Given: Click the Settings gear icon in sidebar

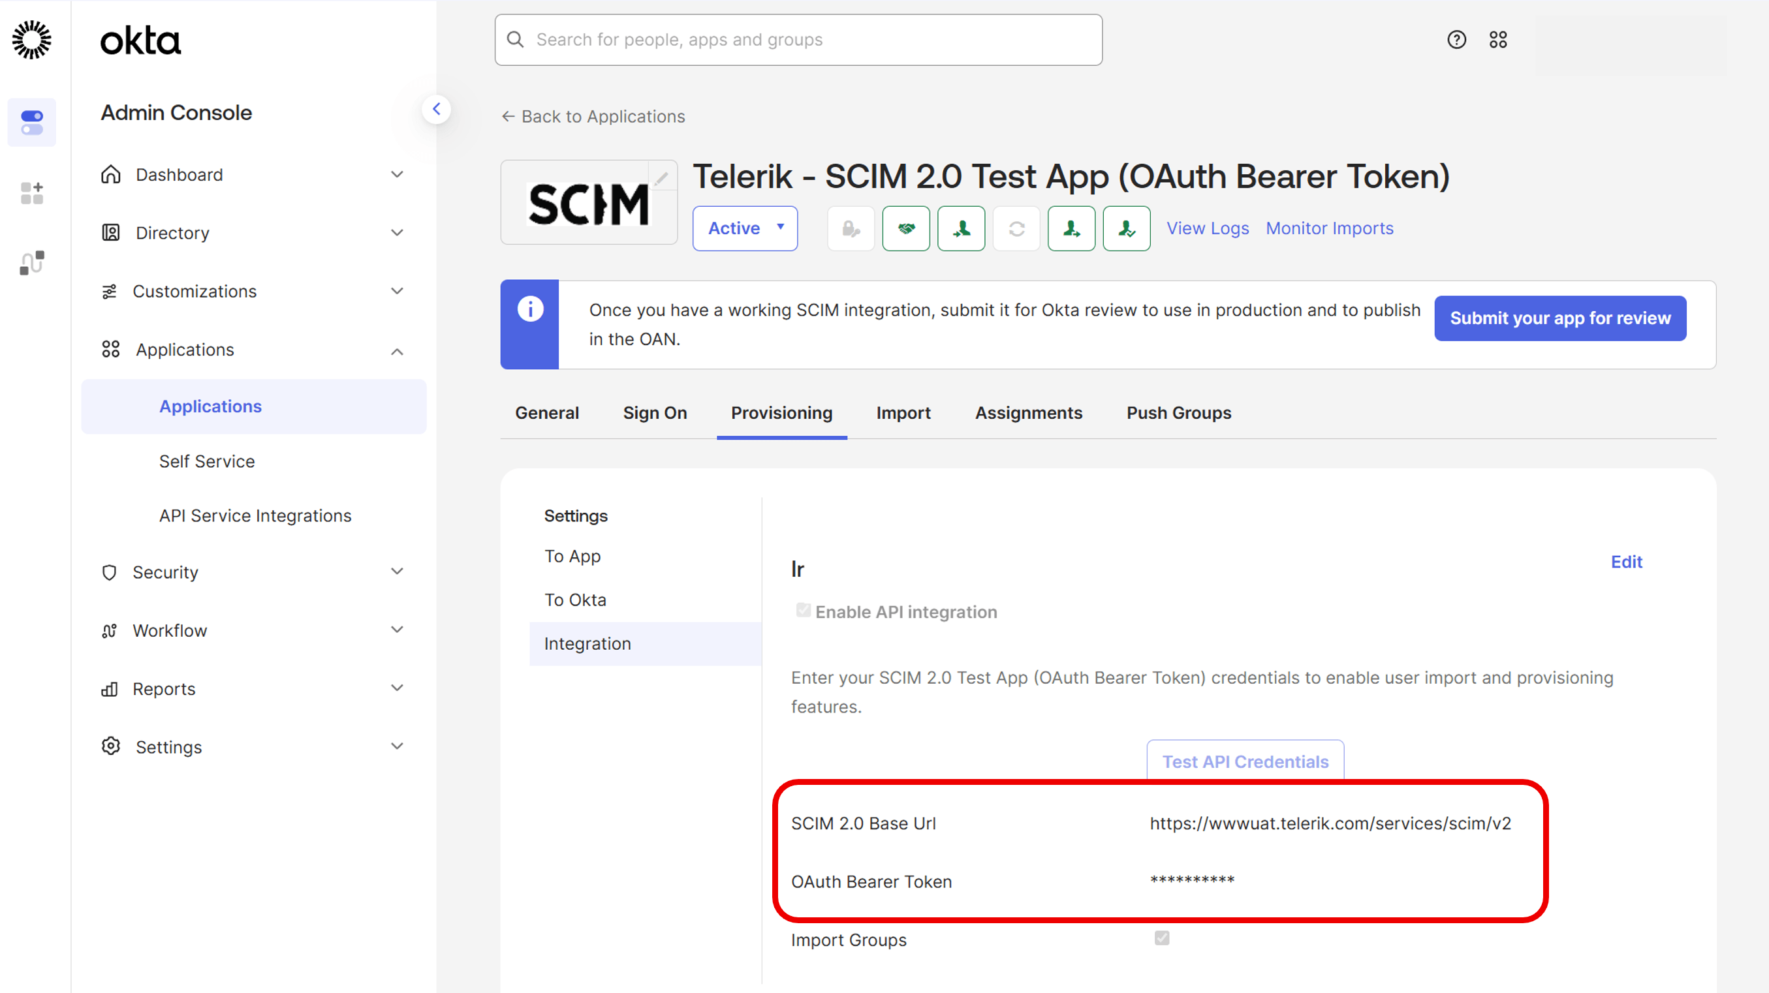Looking at the screenshot, I should coord(110,746).
